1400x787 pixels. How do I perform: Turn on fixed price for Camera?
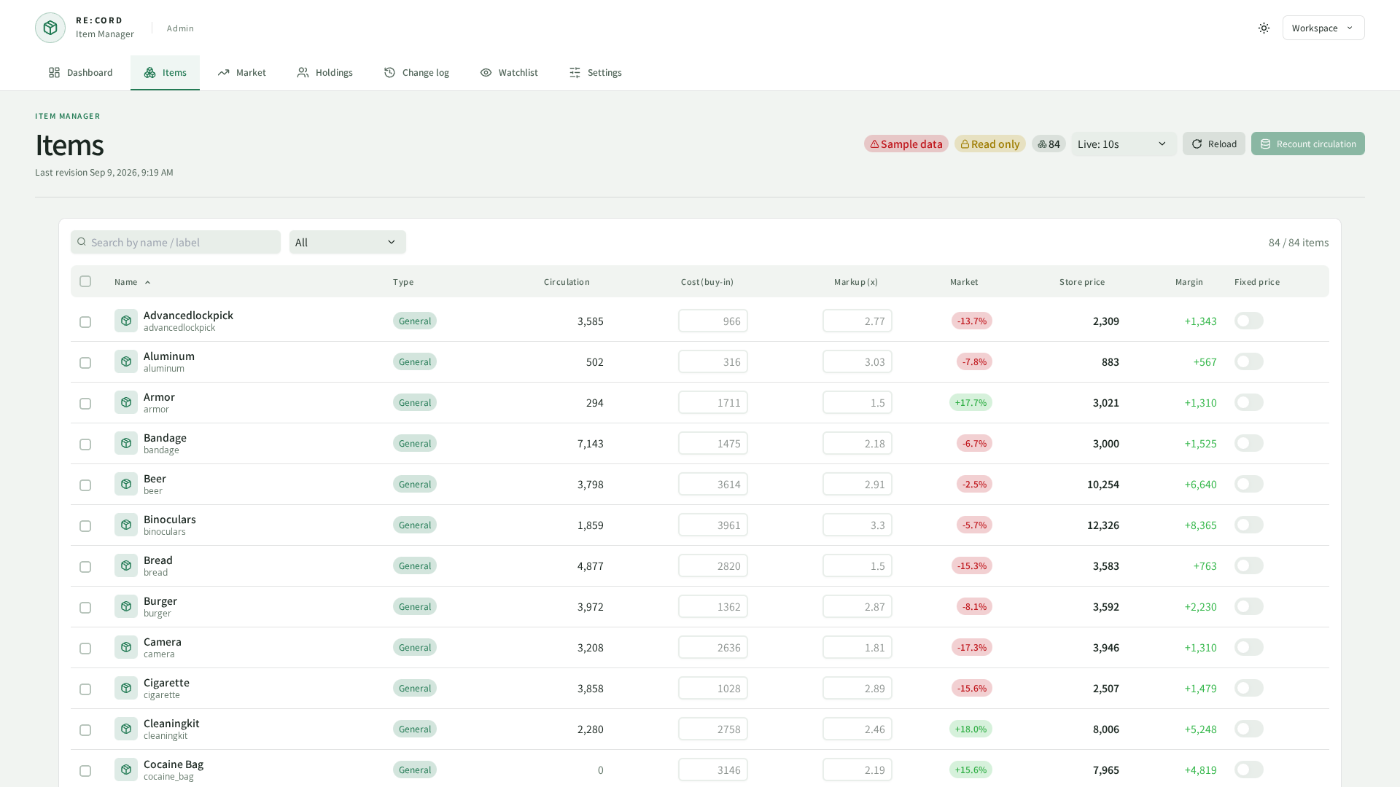tap(1248, 647)
